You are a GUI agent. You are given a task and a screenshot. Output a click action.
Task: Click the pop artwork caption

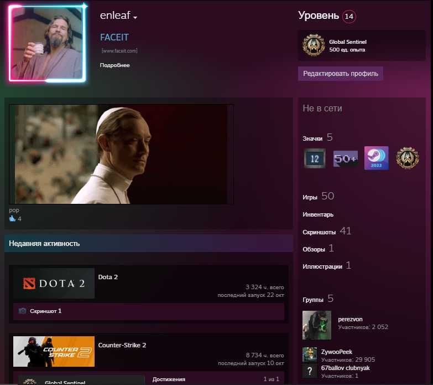14,210
